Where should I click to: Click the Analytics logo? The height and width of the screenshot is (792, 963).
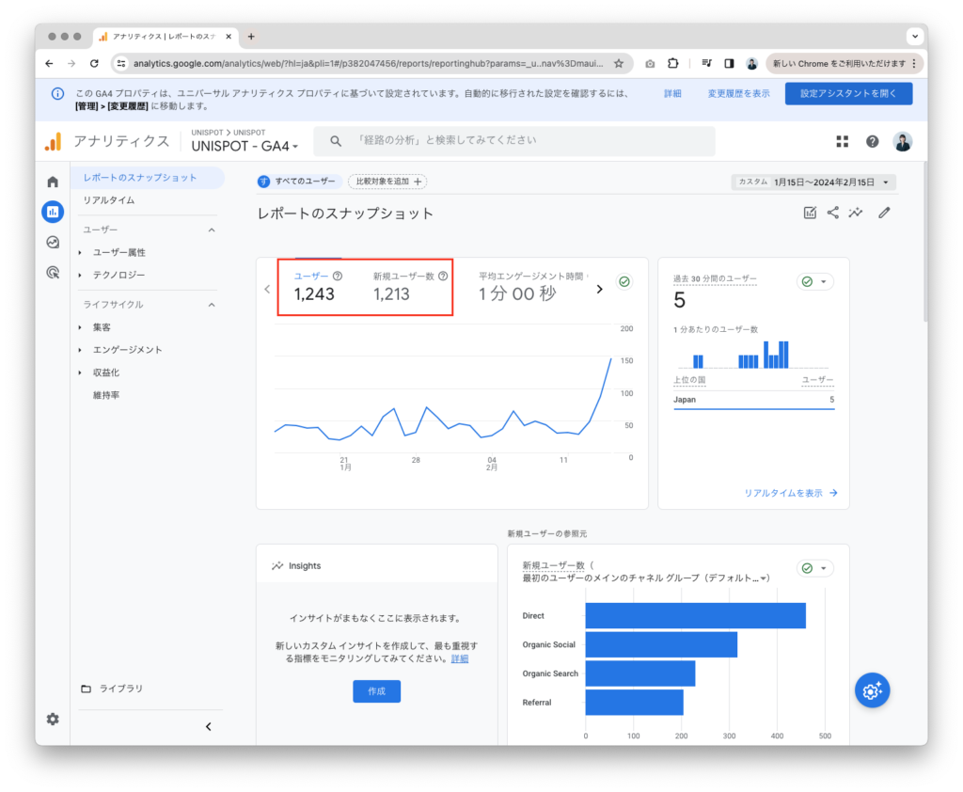pyautogui.click(x=54, y=141)
